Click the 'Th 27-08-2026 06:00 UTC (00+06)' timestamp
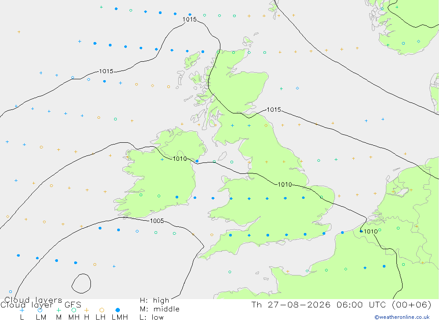This screenshot has height=321, width=439. point(341,304)
